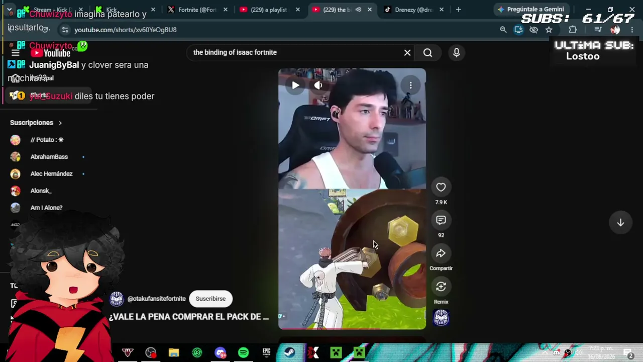Switch to the (229) a playlist tab
Image resolution: width=643 pixels, height=362 pixels.
pyautogui.click(x=269, y=10)
